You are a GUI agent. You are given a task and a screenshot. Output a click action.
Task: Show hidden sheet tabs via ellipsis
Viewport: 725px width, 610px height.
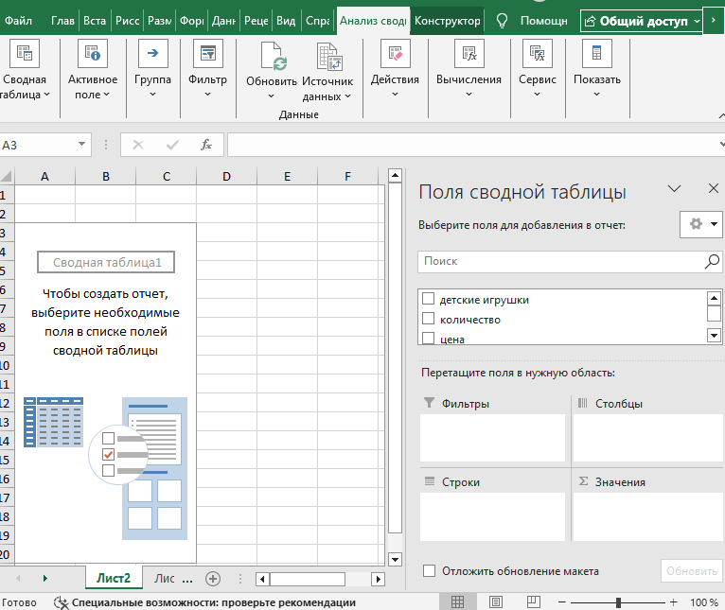point(187,579)
